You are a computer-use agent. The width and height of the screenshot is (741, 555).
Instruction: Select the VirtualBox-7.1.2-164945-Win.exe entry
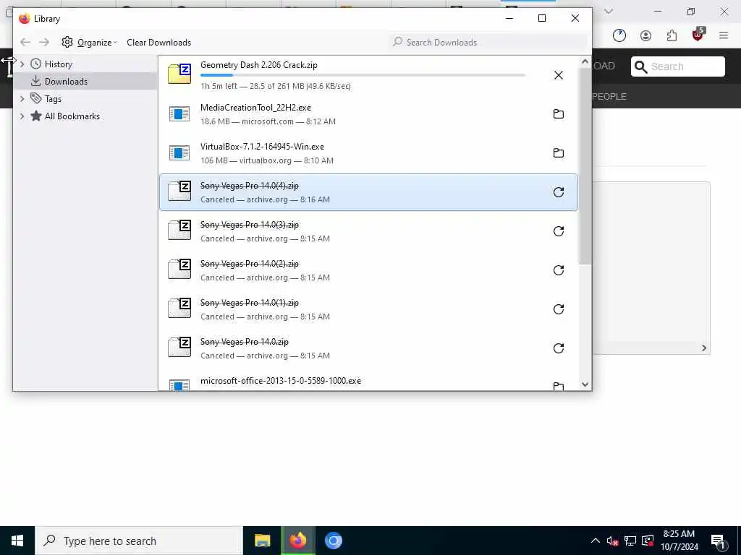coord(368,153)
